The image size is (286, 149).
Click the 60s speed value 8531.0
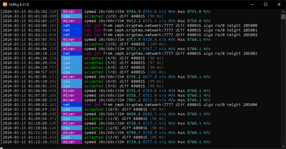150,100
